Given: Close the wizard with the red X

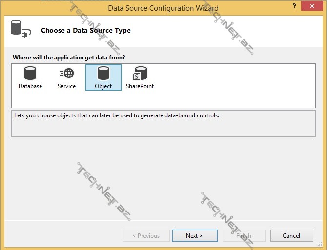Looking at the screenshot, I should click(x=312, y=6).
